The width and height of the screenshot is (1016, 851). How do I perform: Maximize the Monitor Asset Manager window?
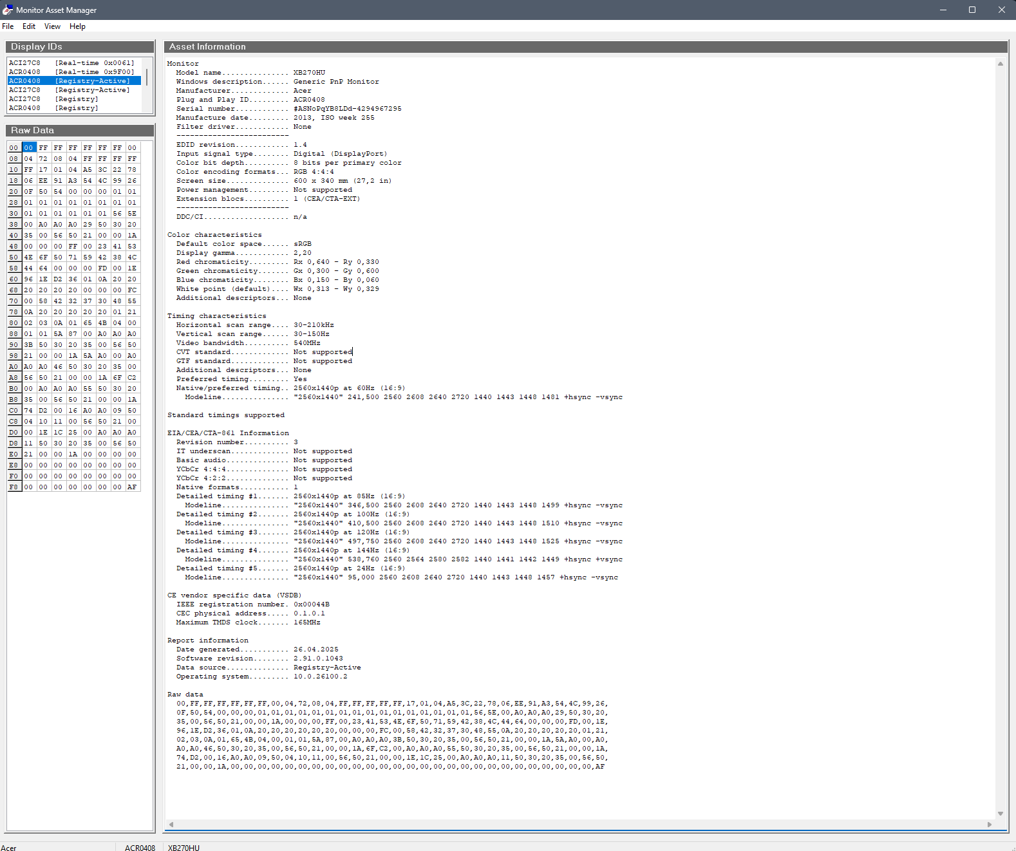[x=972, y=10]
